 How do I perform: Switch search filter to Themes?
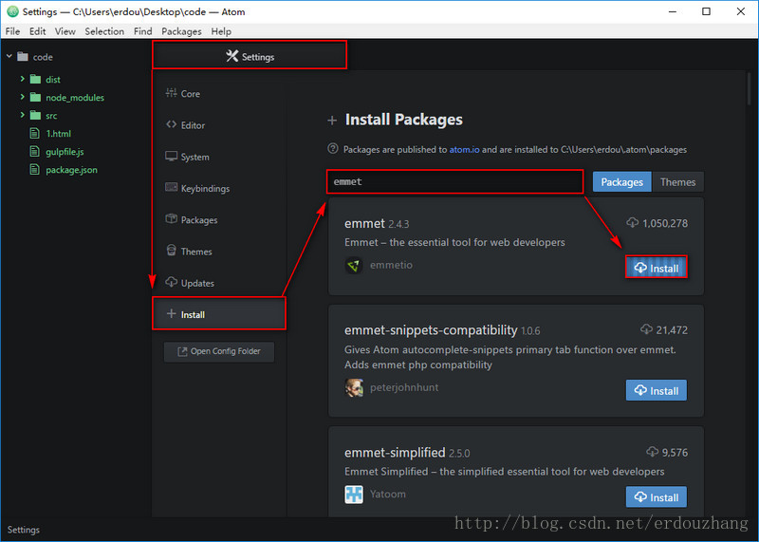click(677, 182)
